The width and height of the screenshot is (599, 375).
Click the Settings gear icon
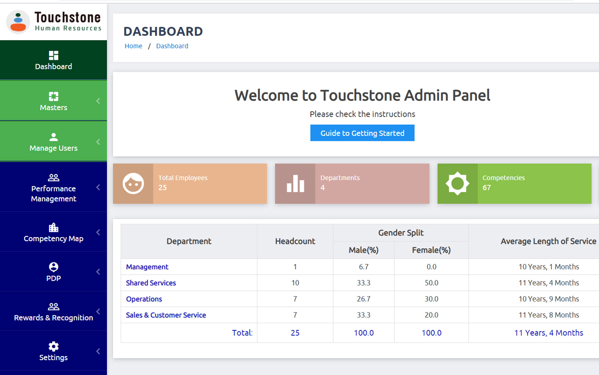click(x=53, y=346)
